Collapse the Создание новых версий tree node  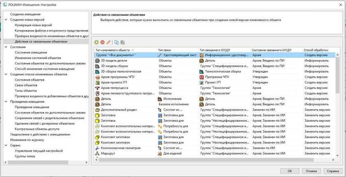(x=6, y=20)
